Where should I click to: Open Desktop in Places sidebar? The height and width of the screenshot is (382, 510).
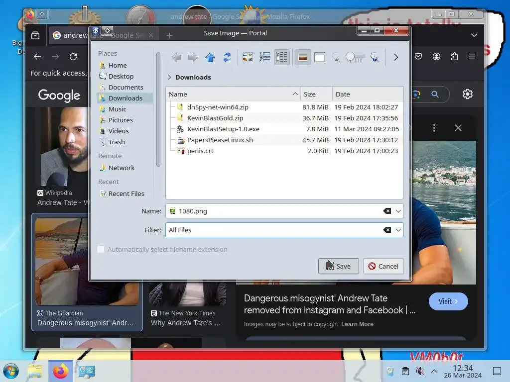coord(121,76)
